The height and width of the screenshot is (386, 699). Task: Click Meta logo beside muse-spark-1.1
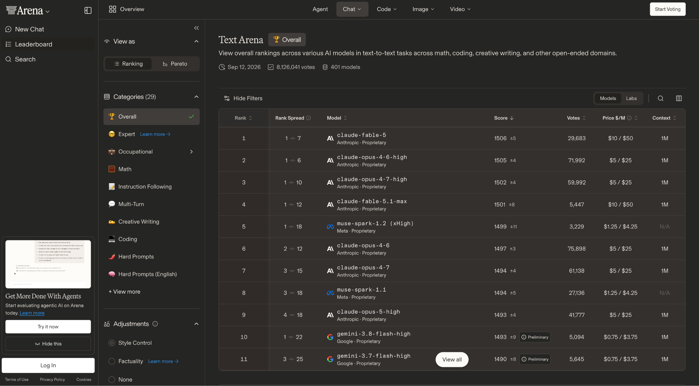(x=330, y=293)
